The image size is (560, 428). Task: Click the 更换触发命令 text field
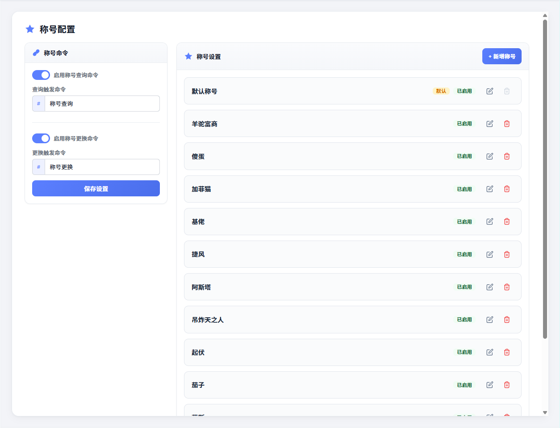(102, 167)
